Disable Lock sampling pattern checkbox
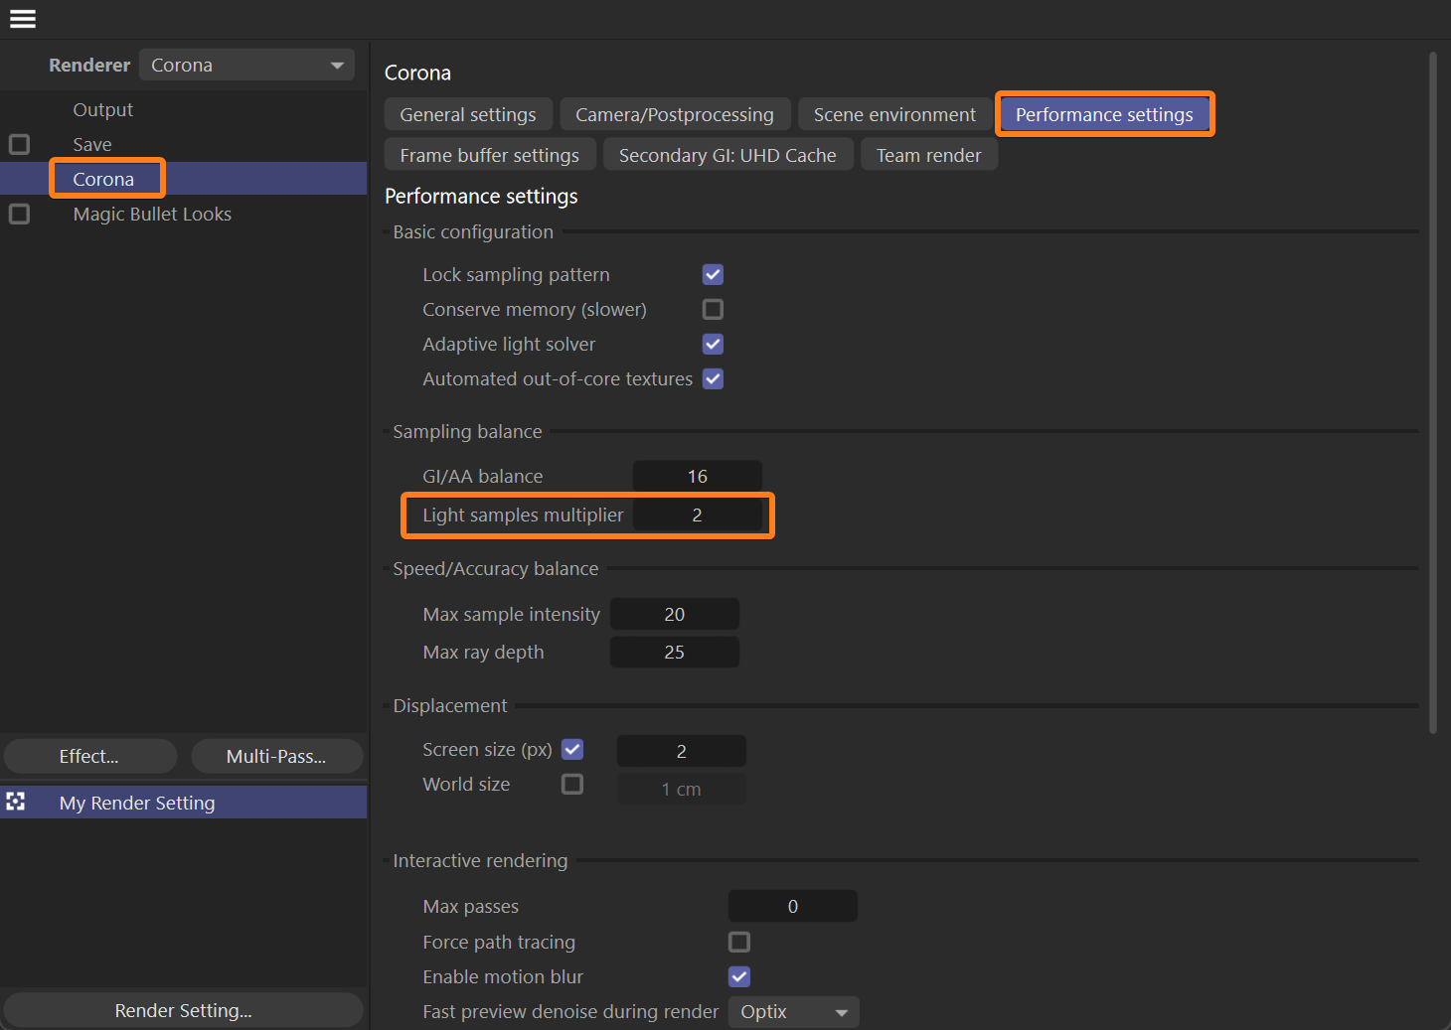Screen dimensions: 1451x1030 pyautogui.click(x=713, y=274)
